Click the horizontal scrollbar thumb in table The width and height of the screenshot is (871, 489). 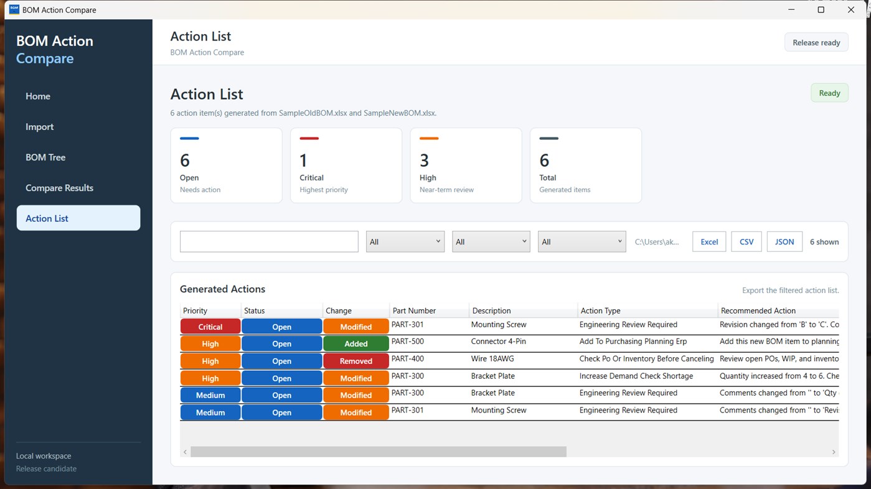(x=379, y=452)
